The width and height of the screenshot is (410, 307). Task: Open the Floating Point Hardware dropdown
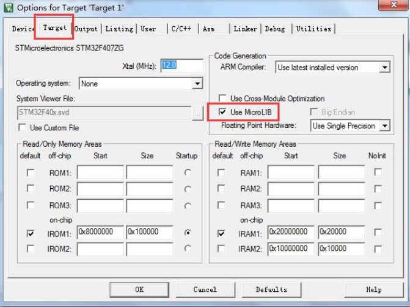coord(384,125)
